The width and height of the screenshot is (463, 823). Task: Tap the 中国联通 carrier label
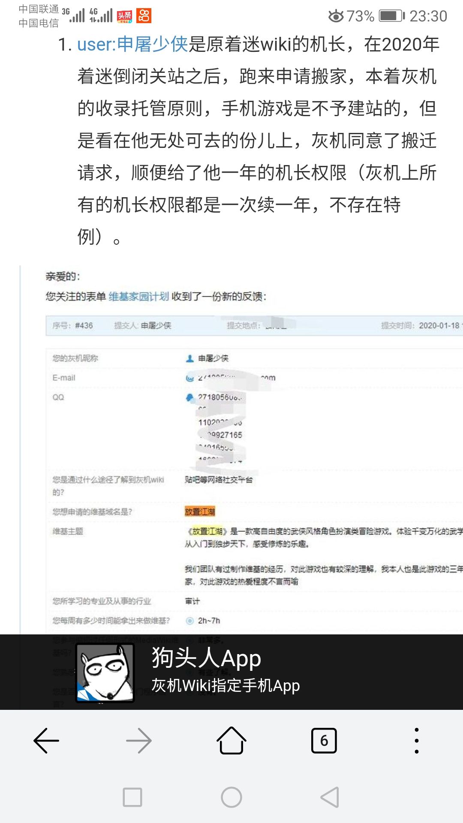pyautogui.click(x=39, y=9)
